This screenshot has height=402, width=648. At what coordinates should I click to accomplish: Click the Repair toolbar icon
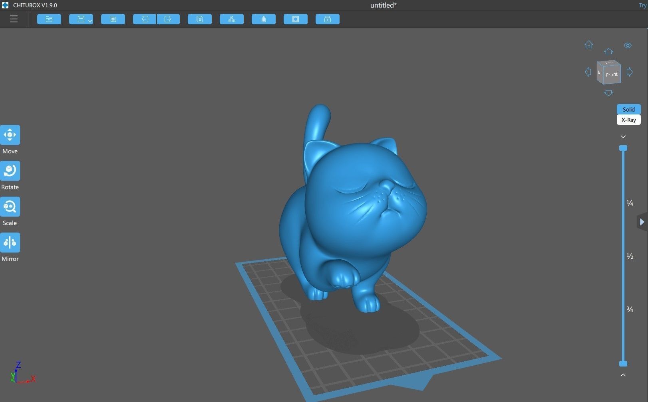click(x=328, y=19)
